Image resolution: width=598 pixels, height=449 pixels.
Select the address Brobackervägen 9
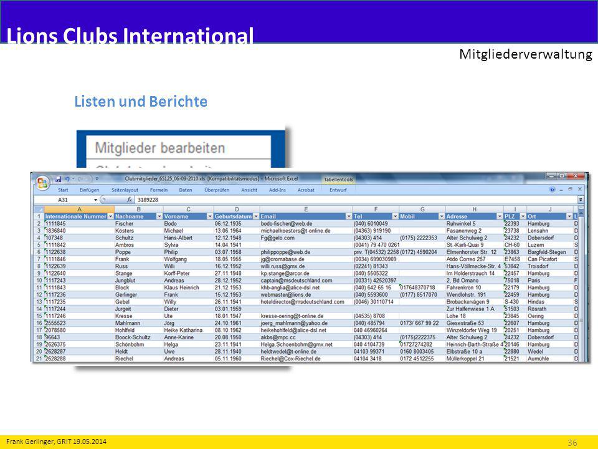point(468,302)
